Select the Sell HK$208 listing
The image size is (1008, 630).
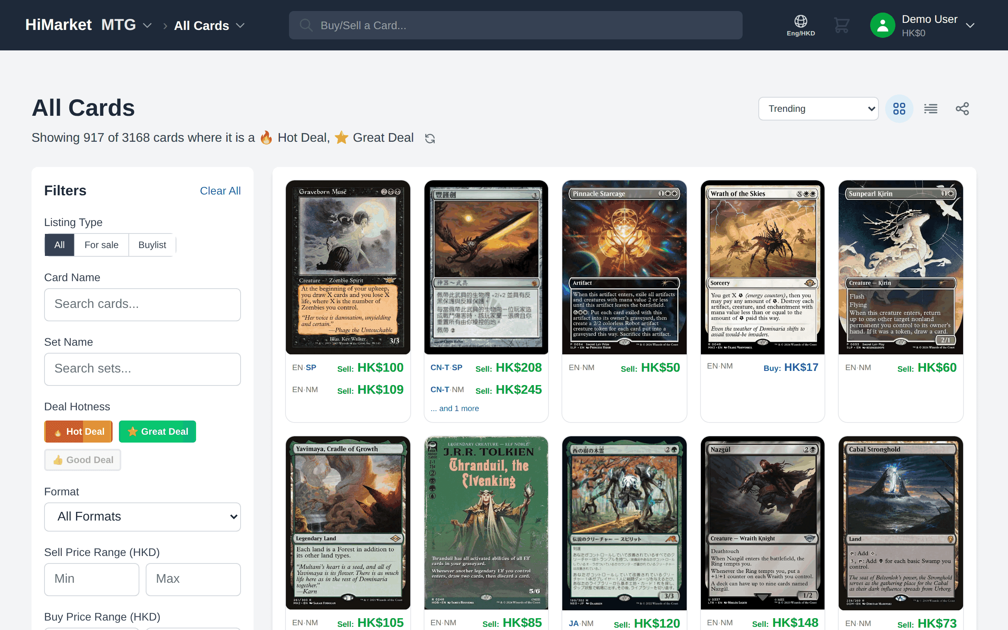click(x=486, y=368)
